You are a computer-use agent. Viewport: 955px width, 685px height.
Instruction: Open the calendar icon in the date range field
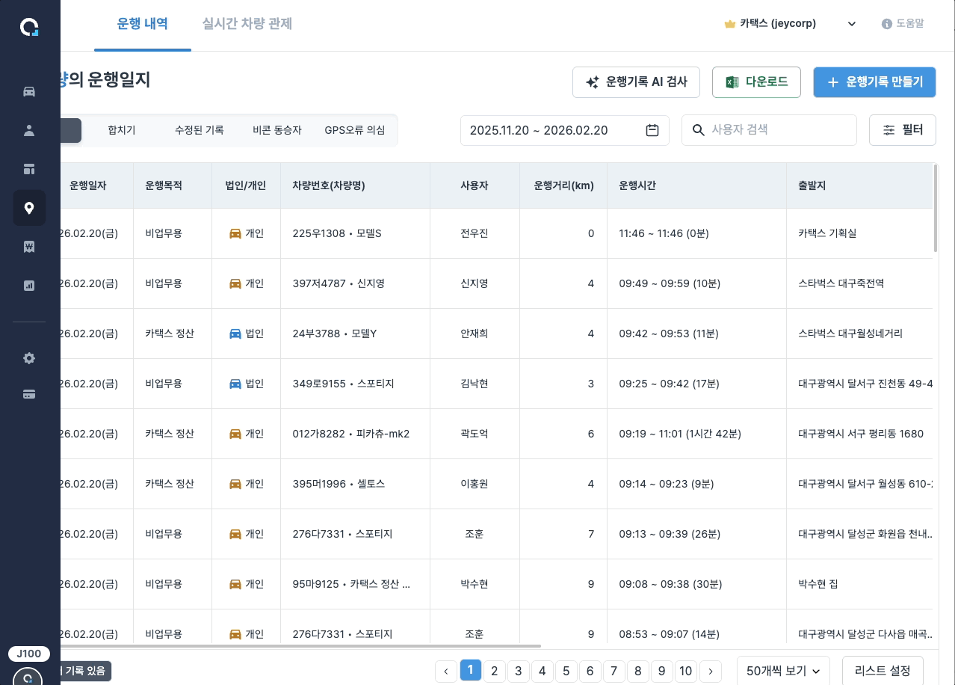652,129
